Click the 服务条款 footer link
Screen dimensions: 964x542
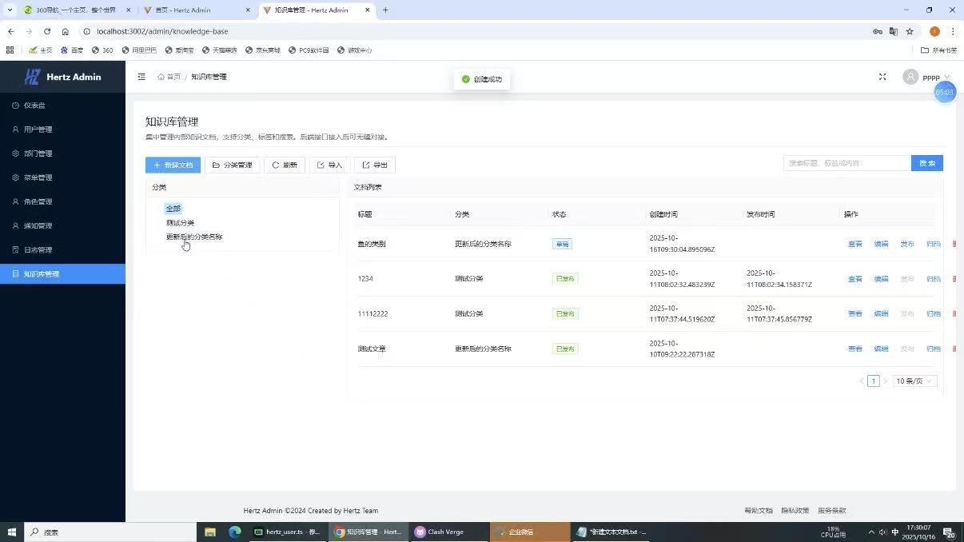(832, 511)
